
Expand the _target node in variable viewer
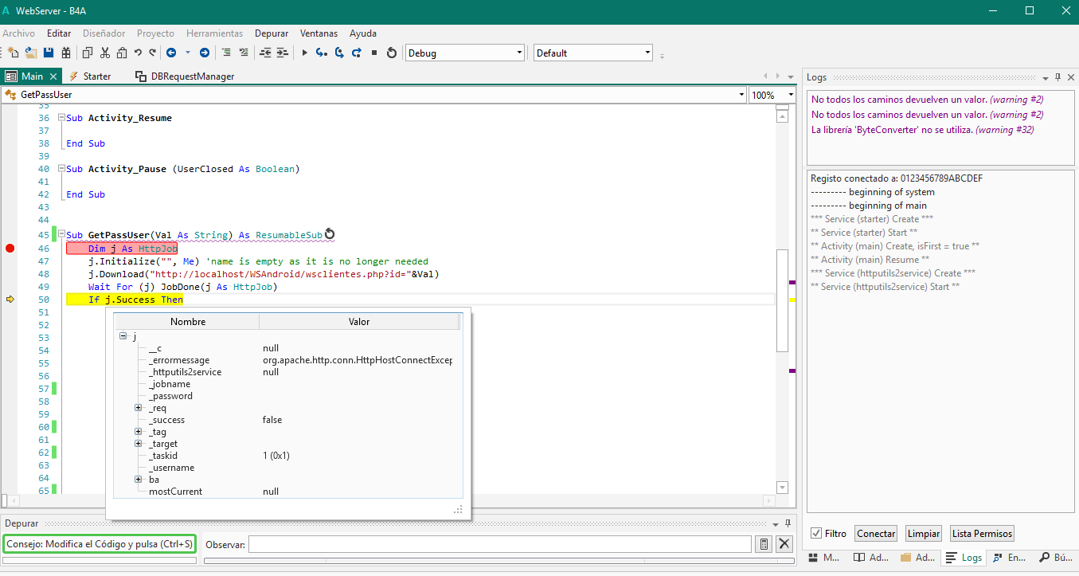pyautogui.click(x=139, y=444)
